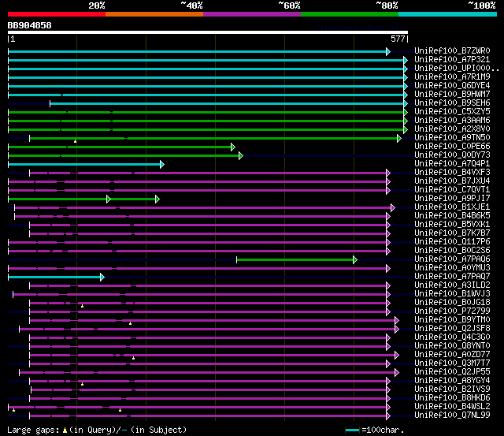Click the UniRef100_B9HWM7 label
Screen dimensions: 504x436
[x=452, y=95]
